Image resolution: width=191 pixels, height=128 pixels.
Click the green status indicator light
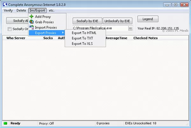[5, 123]
